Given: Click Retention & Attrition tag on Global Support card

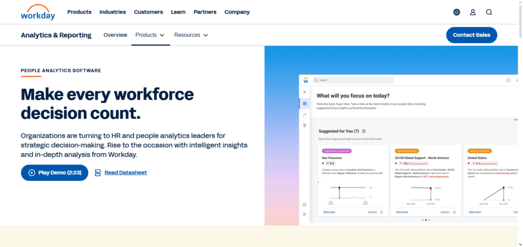Looking at the screenshot, I should (407, 151).
